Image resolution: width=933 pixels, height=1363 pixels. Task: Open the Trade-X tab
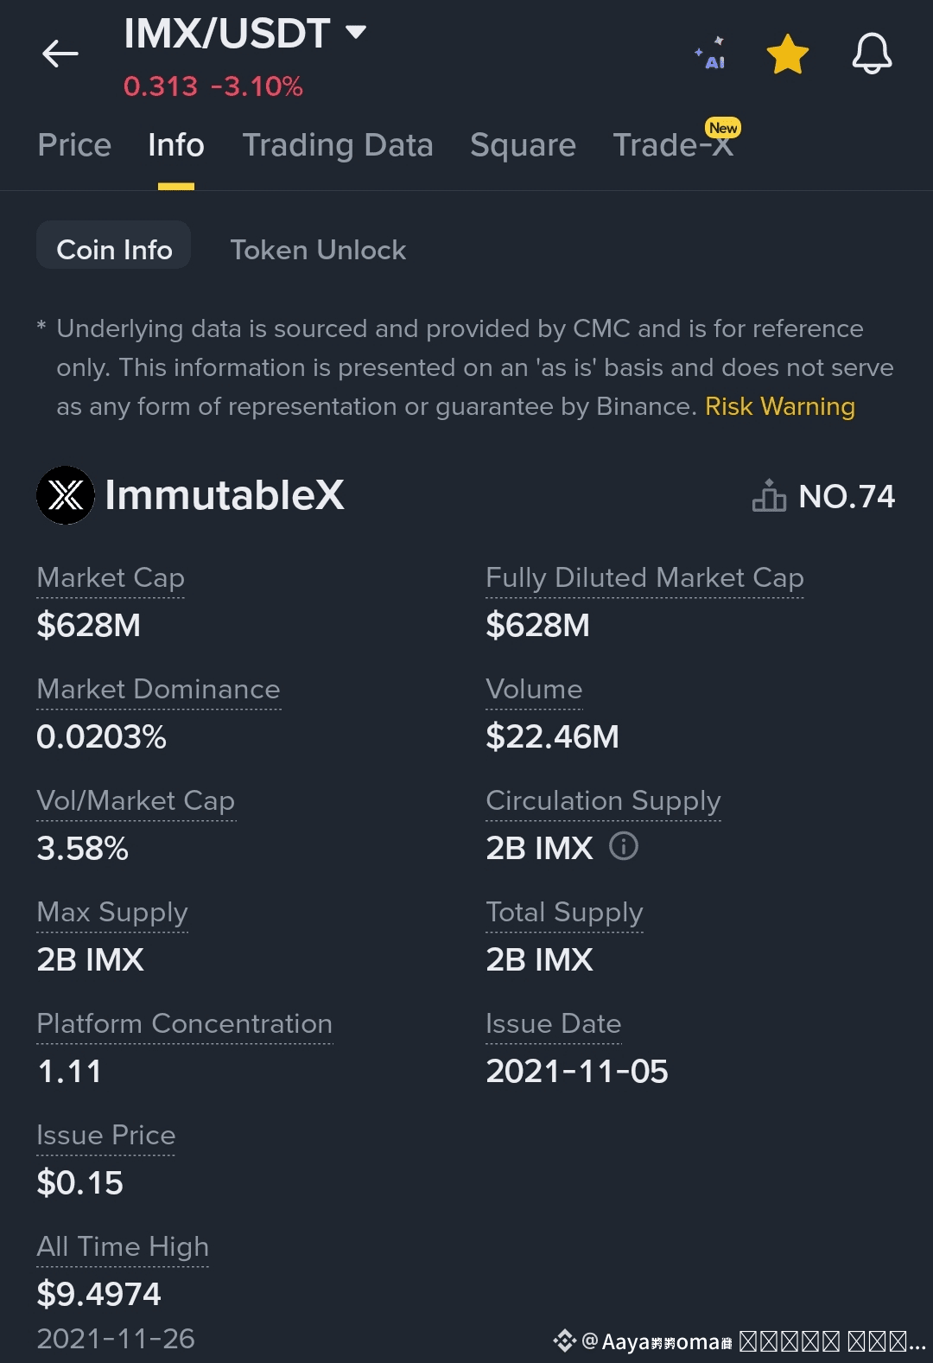(x=672, y=145)
